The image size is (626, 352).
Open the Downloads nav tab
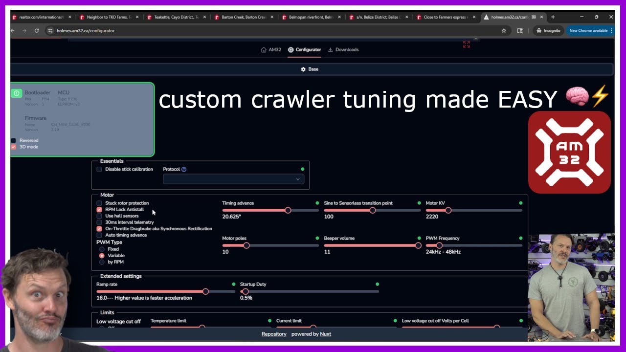[343, 49]
